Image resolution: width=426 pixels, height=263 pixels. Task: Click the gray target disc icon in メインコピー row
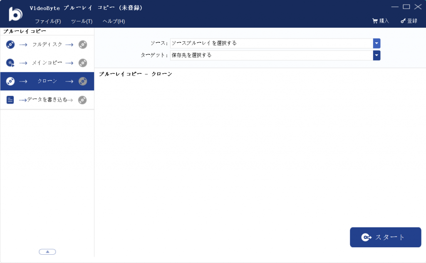pos(83,63)
